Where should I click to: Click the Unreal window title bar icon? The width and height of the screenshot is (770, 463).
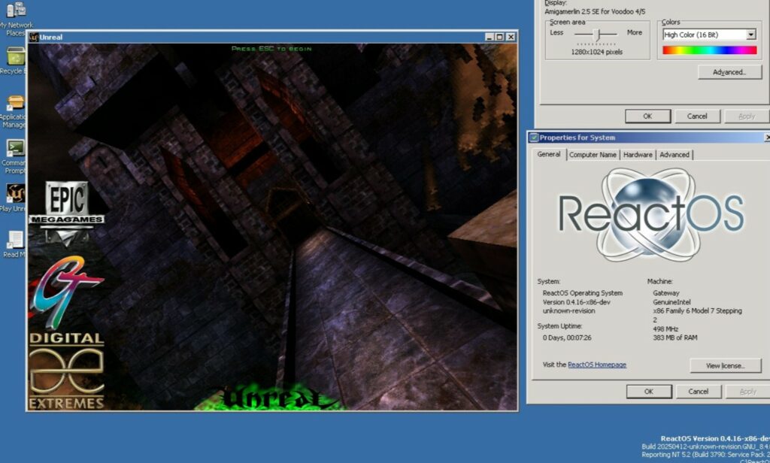point(34,37)
